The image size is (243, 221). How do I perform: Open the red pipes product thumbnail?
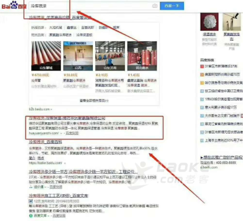point(46,56)
